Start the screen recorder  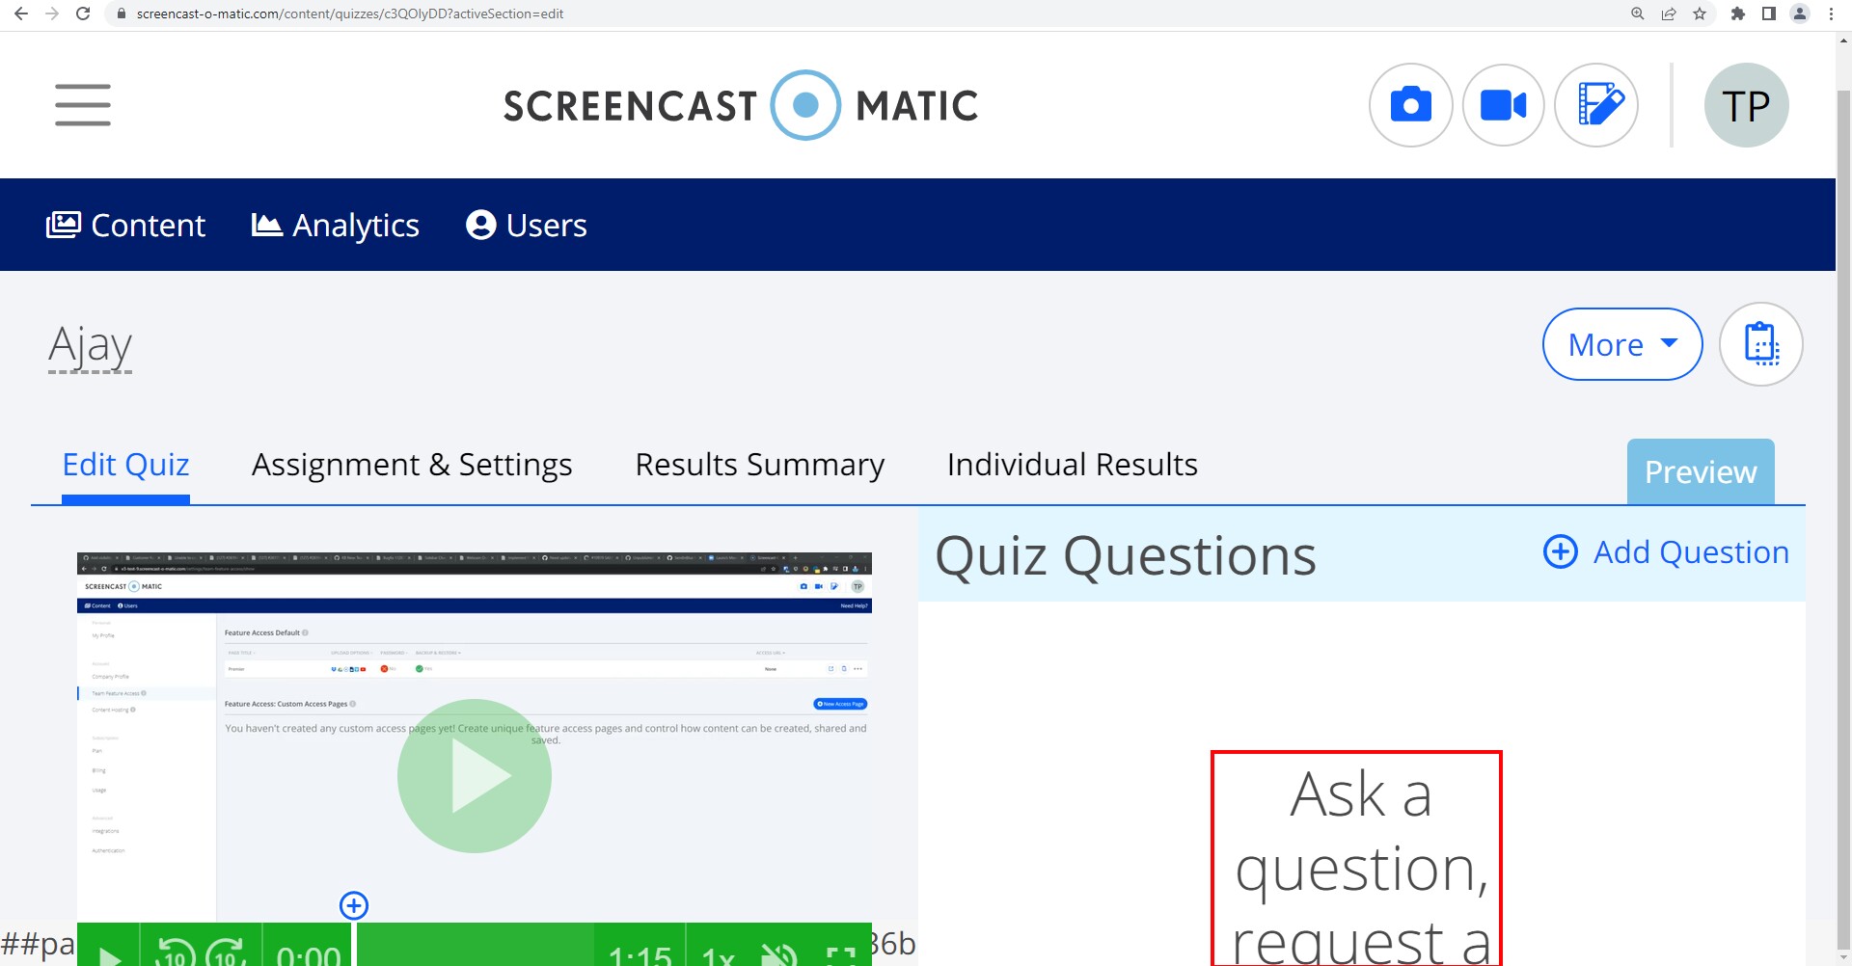pyautogui.click(x=1503, y=105)
